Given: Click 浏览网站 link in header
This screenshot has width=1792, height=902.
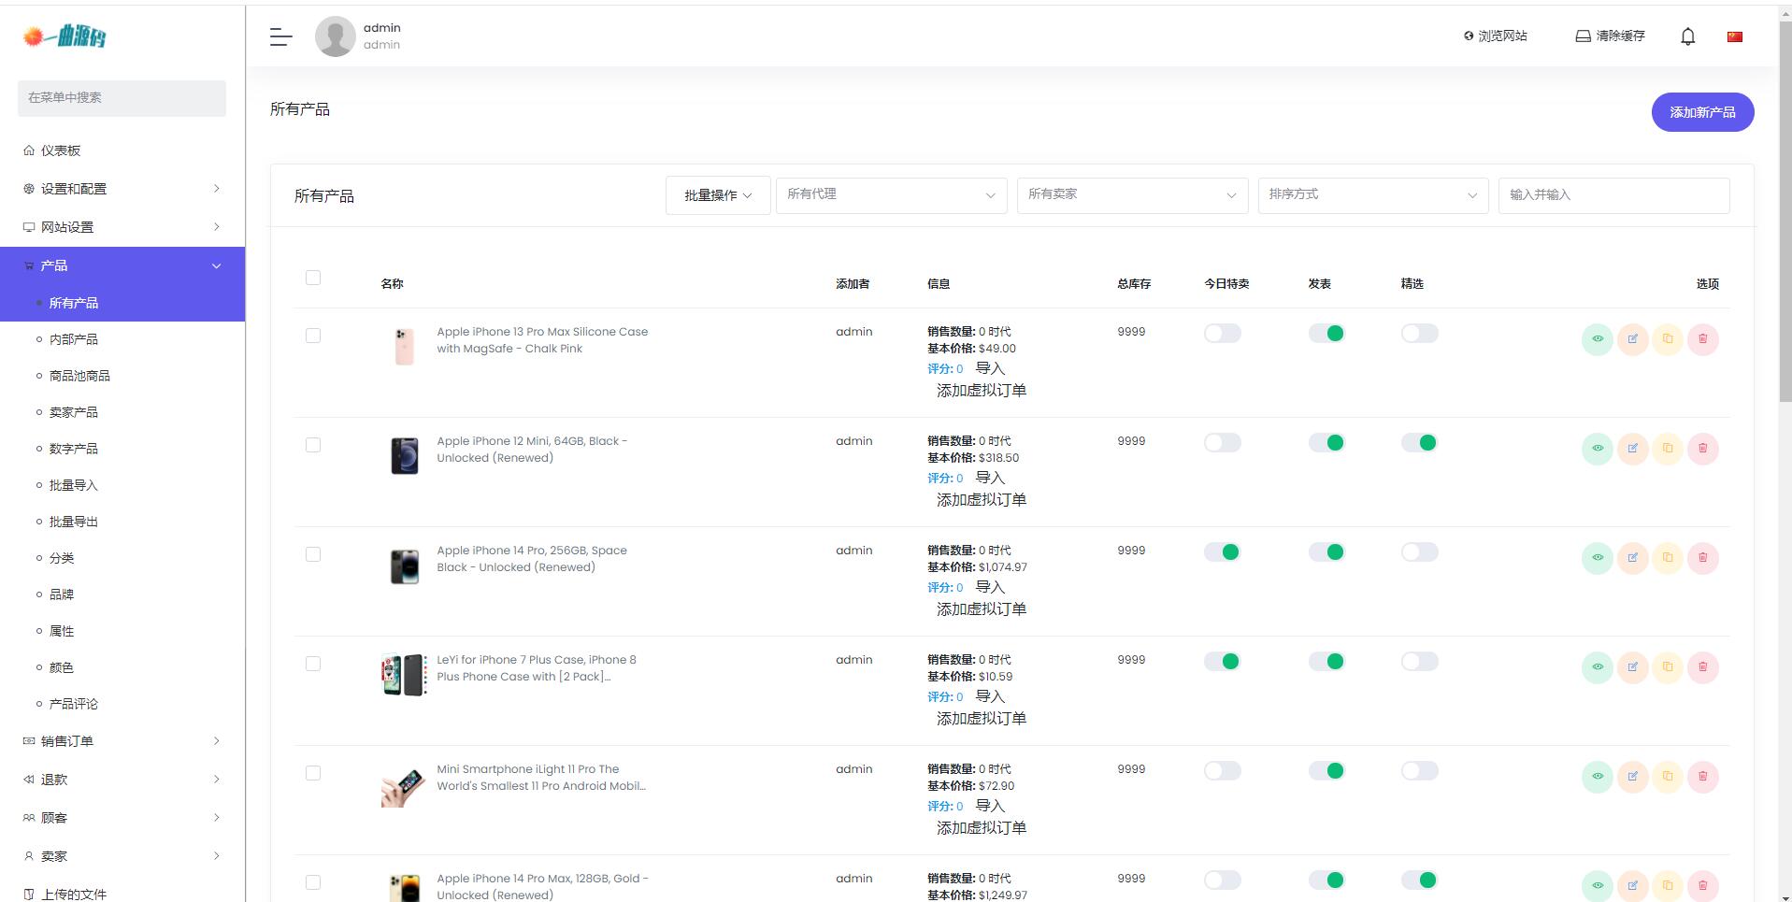Looking at the screenshot, I should [x=1496, y=36].
